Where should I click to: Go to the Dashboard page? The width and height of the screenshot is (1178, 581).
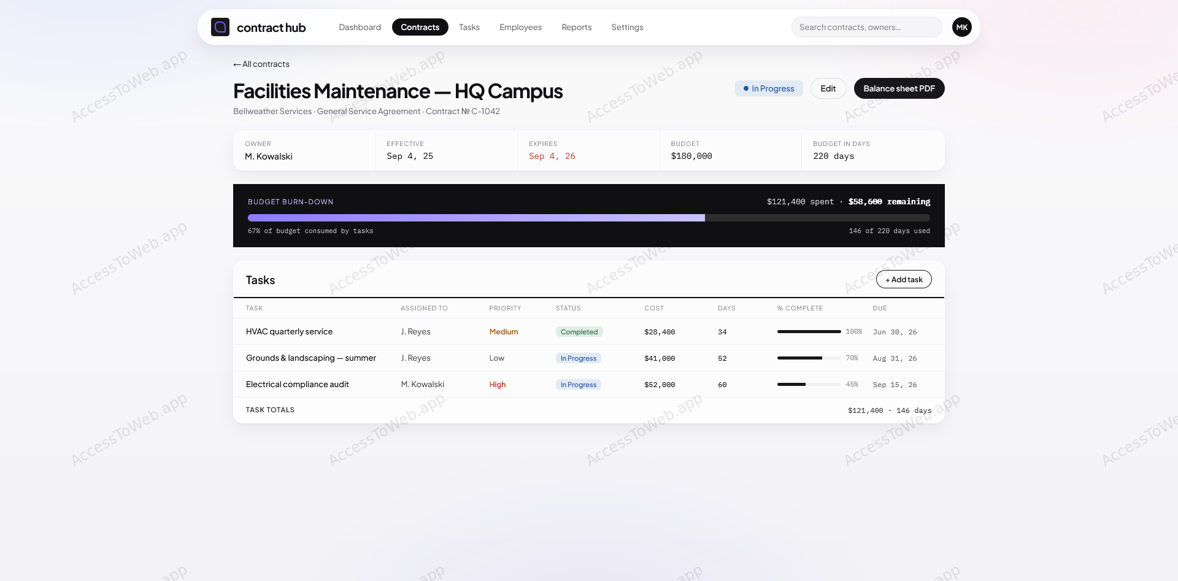tap(360, 27)
